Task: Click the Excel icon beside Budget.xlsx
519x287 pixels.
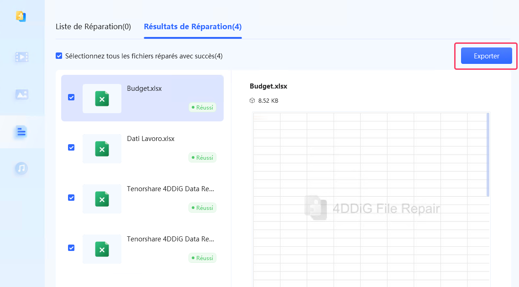Action: (x=102, y=98)
